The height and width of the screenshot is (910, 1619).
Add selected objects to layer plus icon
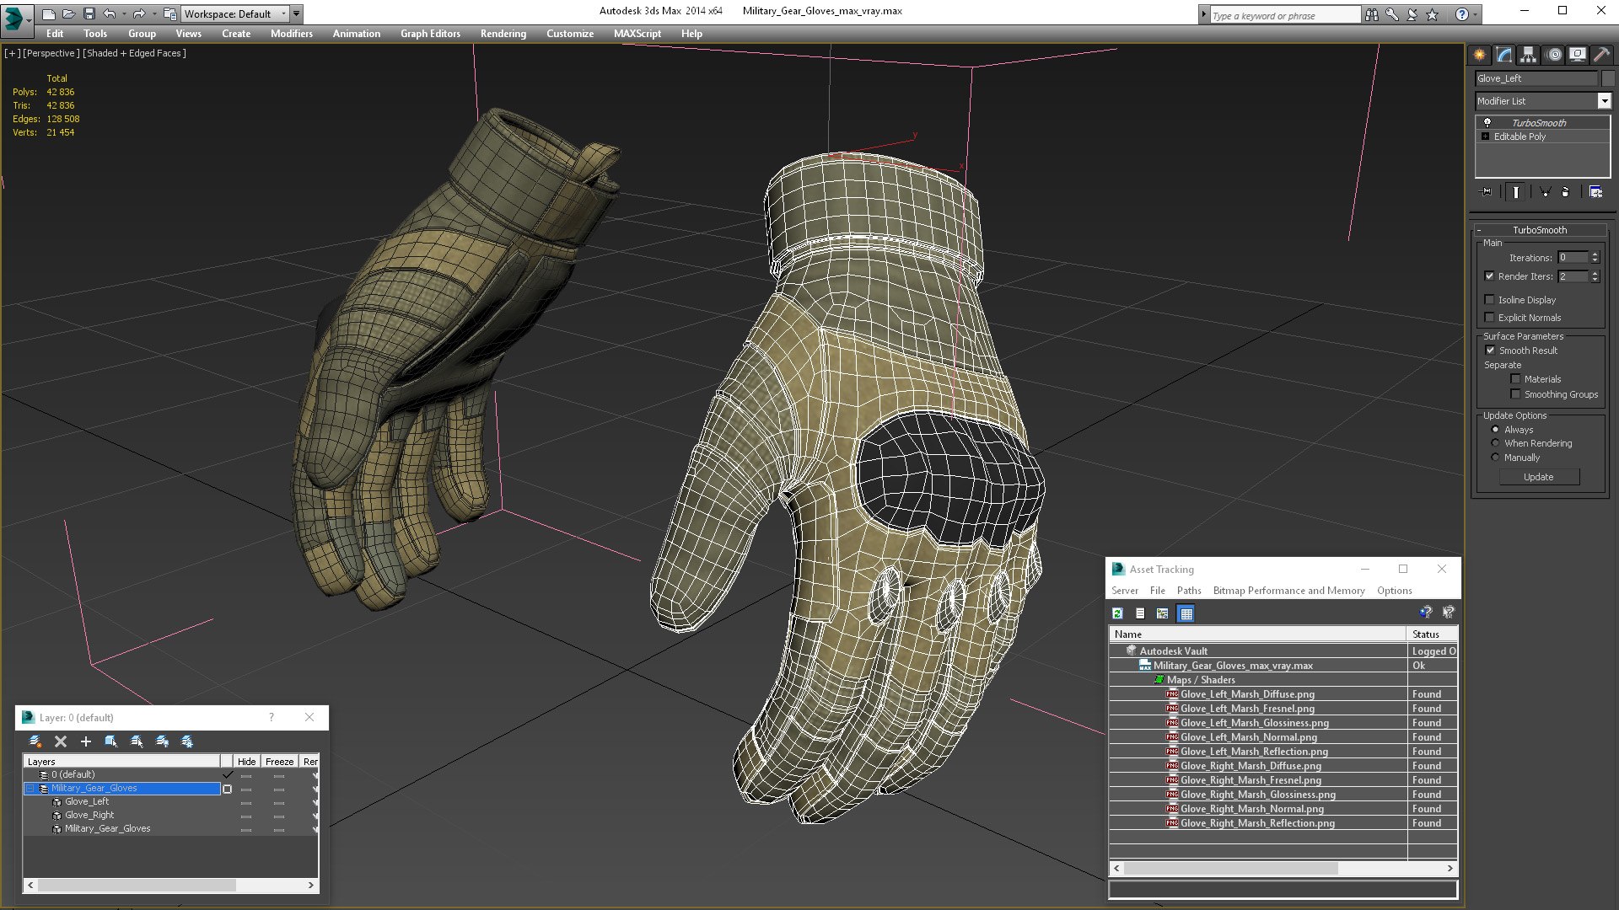(85, 741)
